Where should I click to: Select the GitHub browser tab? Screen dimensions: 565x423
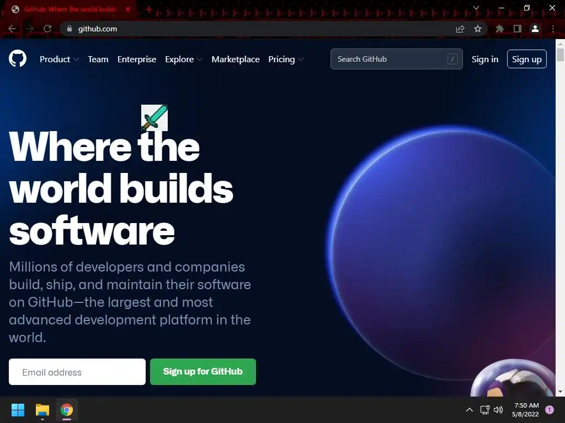69,9
